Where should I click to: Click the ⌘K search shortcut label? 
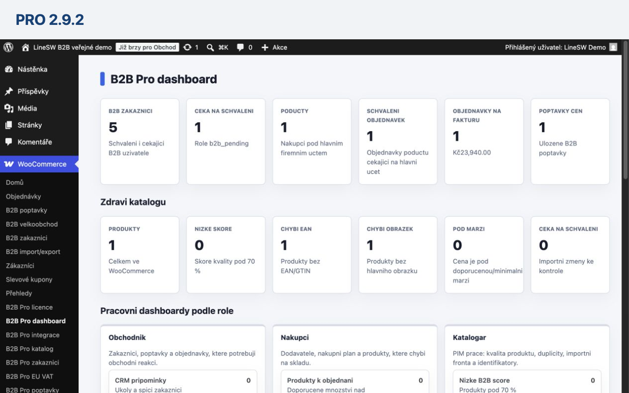coord(223,47)
